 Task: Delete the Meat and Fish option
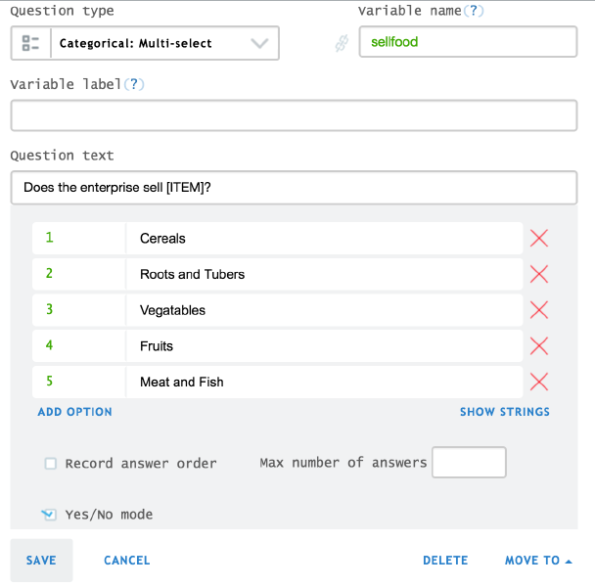[538, 382]
